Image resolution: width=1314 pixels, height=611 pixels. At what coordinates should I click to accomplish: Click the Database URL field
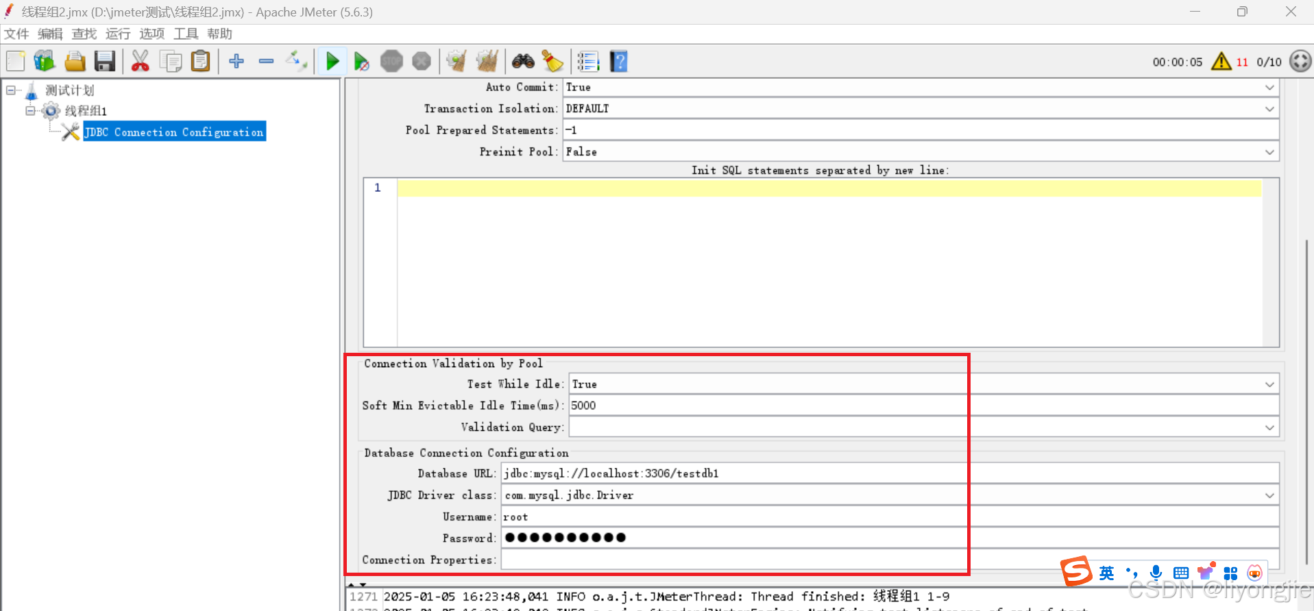pos(890,473)
